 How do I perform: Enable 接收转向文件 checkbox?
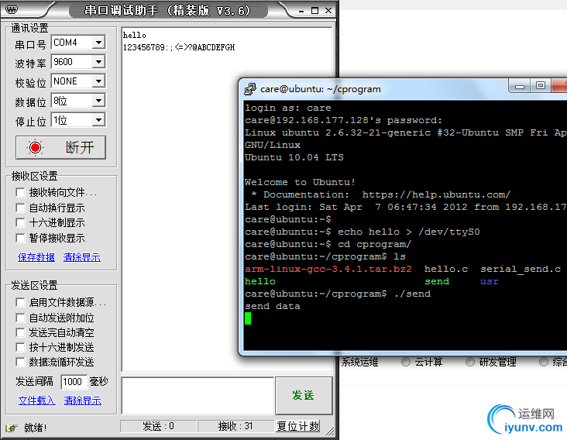click(20, 192)
